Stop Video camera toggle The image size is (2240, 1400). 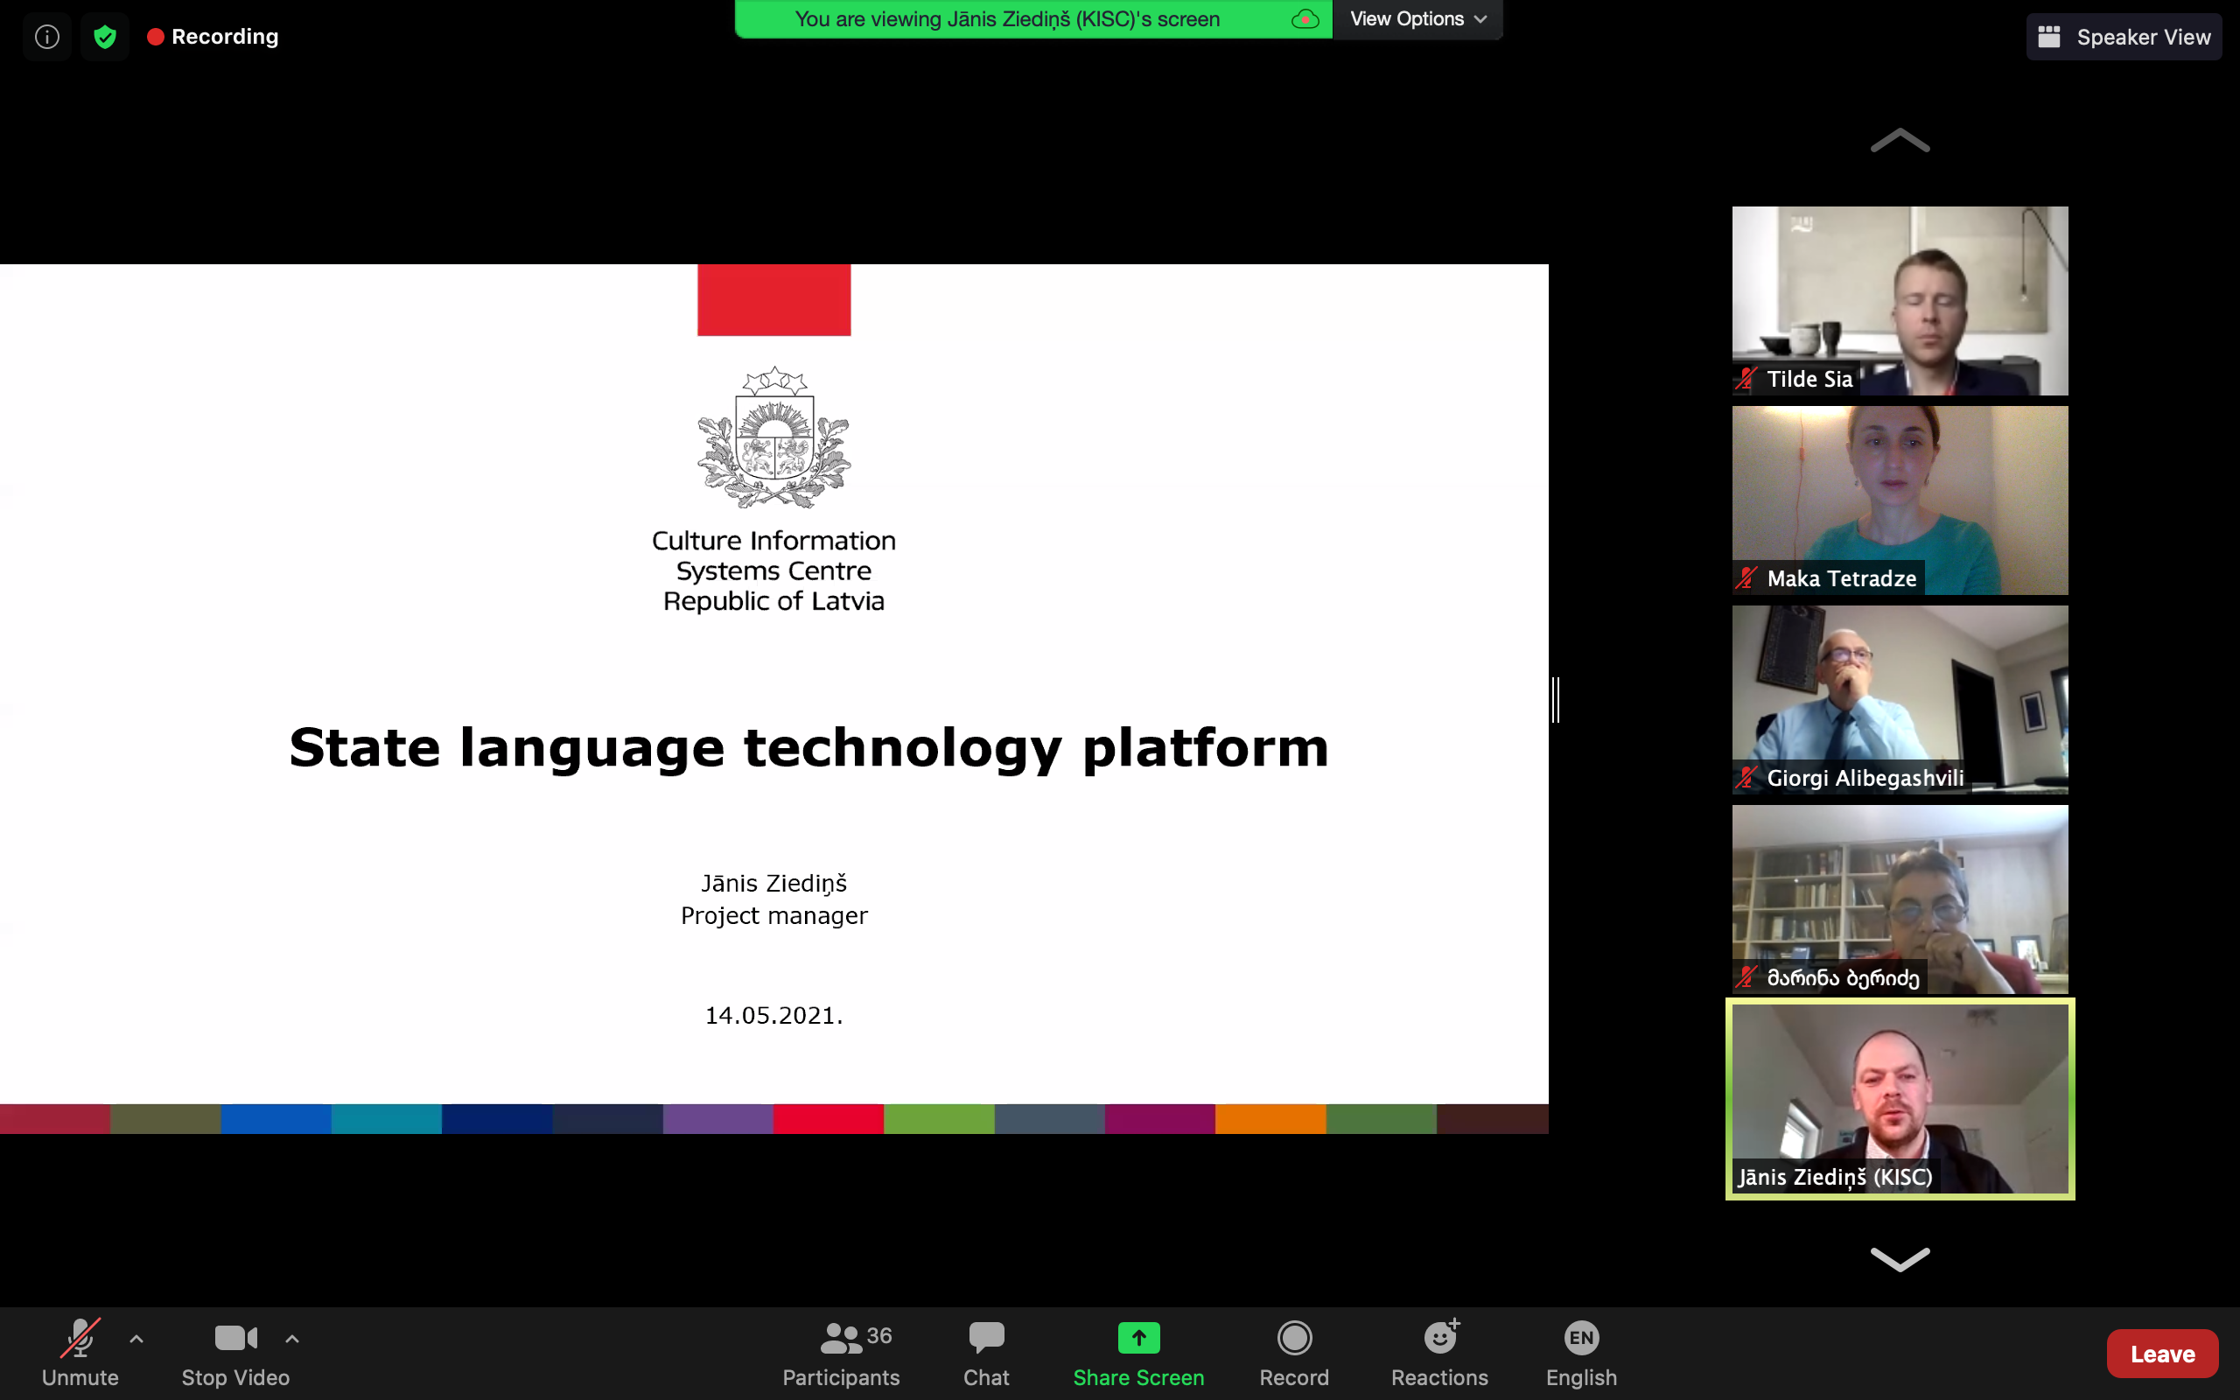[x=235, y=1353]
